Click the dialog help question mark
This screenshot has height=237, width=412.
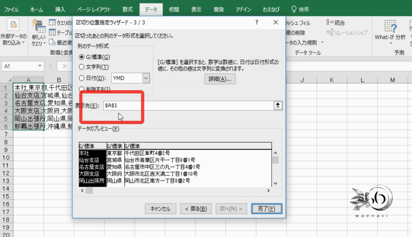[x=257, y=22]
